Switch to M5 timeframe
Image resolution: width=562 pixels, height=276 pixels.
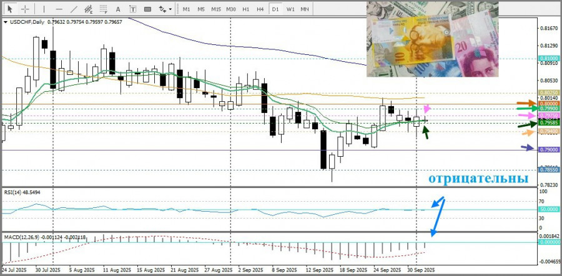[x=201, y=9]
